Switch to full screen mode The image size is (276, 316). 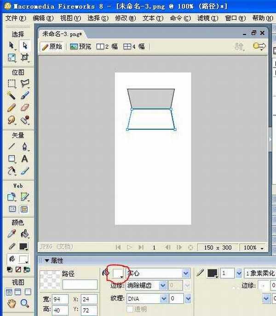click(28, 292)
